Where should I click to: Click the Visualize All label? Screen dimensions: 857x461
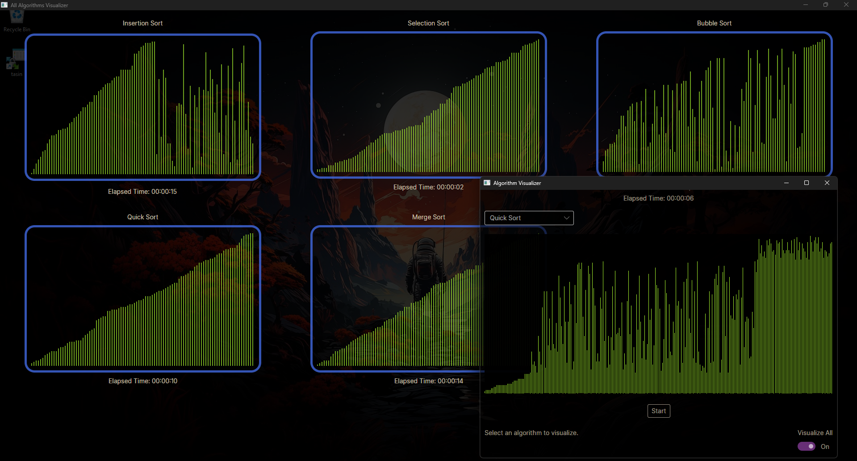point(815,433)
